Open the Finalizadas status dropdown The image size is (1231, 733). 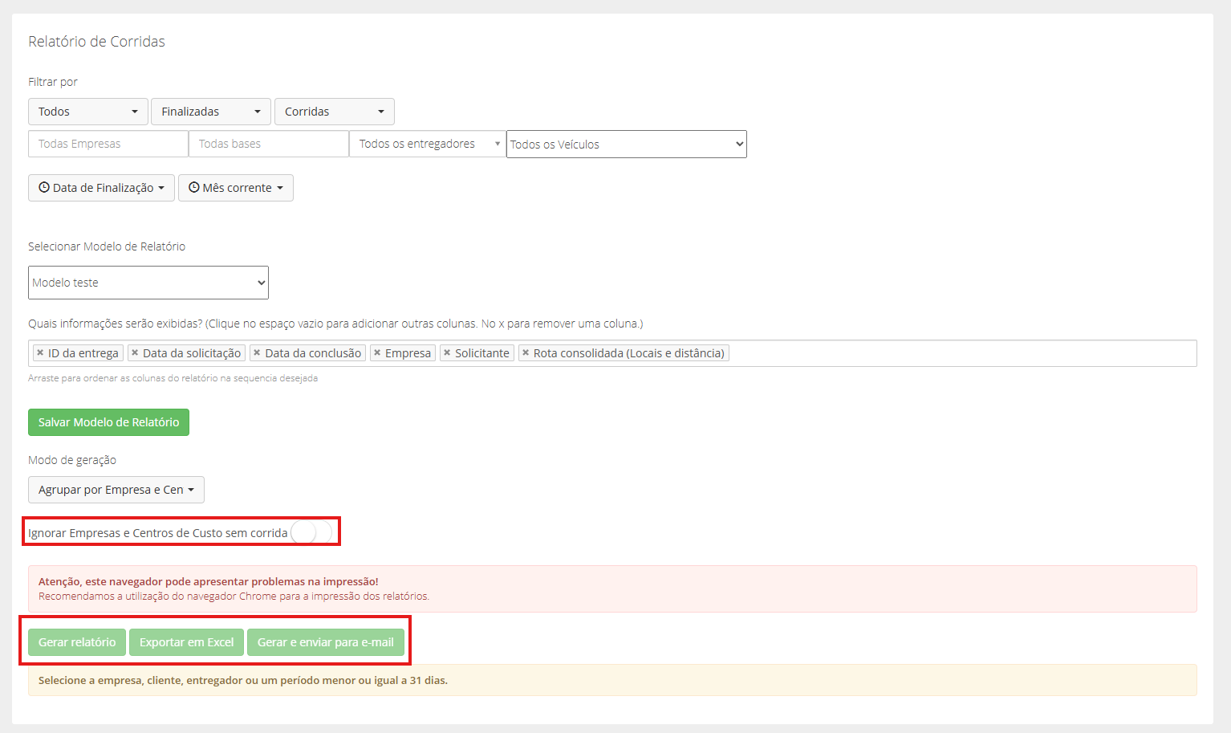tap(211, 112)
